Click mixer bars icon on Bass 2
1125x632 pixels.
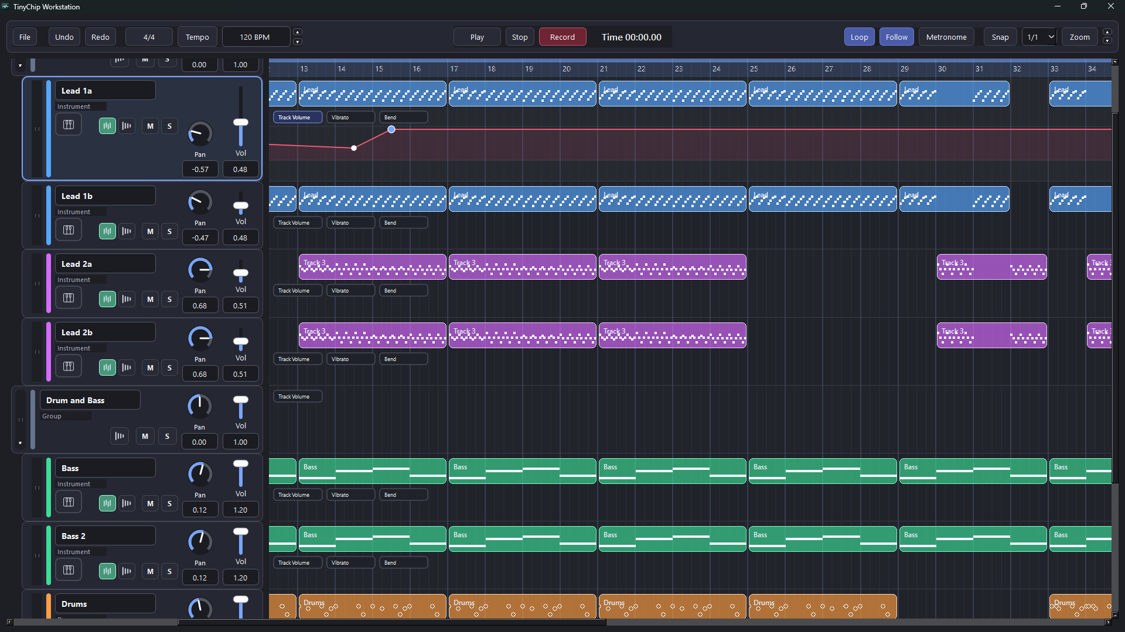[127, 571]
